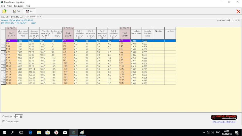Switch to Plot view

click(x=17, y=11)
